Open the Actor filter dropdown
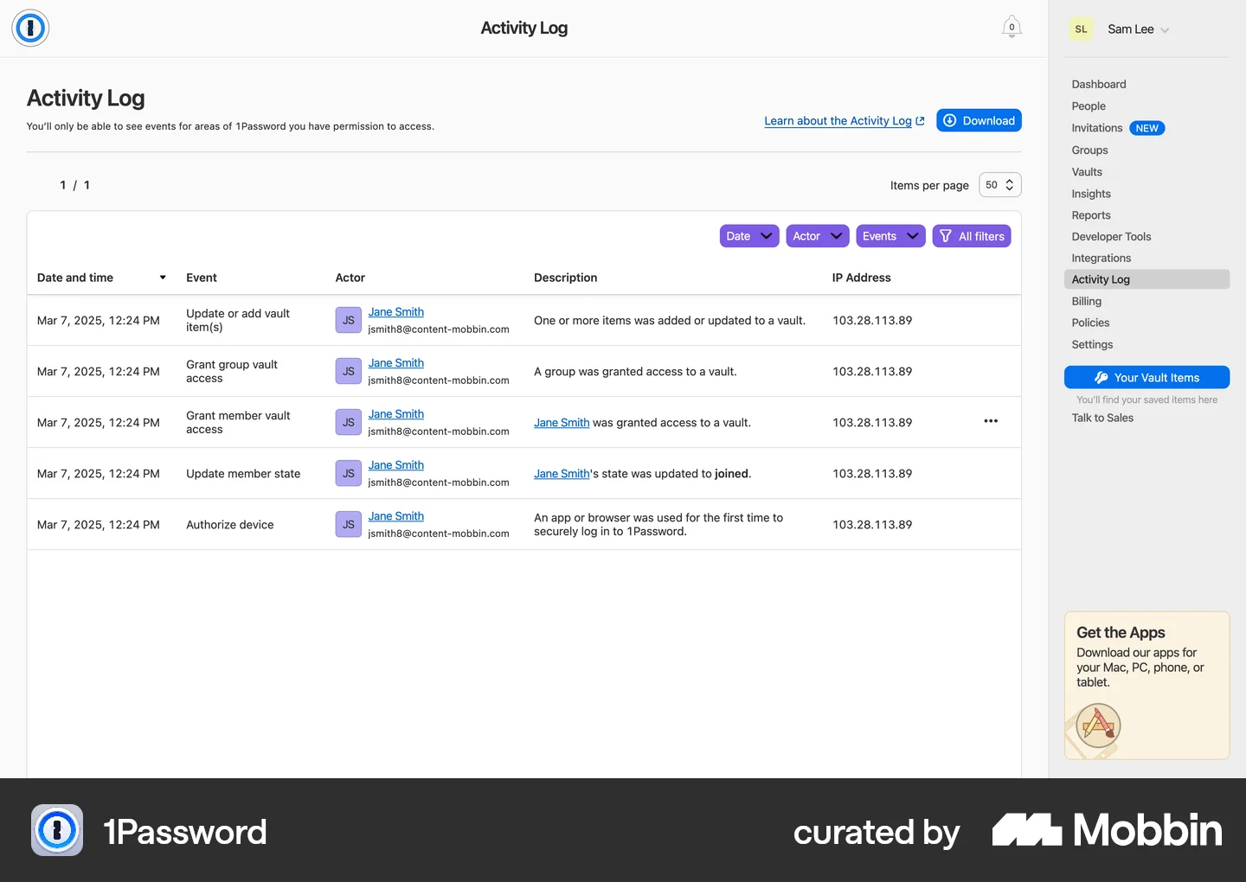Viewport: 1246px width, 882px height. [818, 236]
